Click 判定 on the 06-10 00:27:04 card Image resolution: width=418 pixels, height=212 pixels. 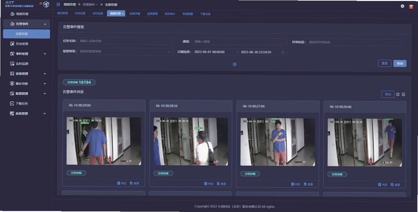(x=296, y=184)
